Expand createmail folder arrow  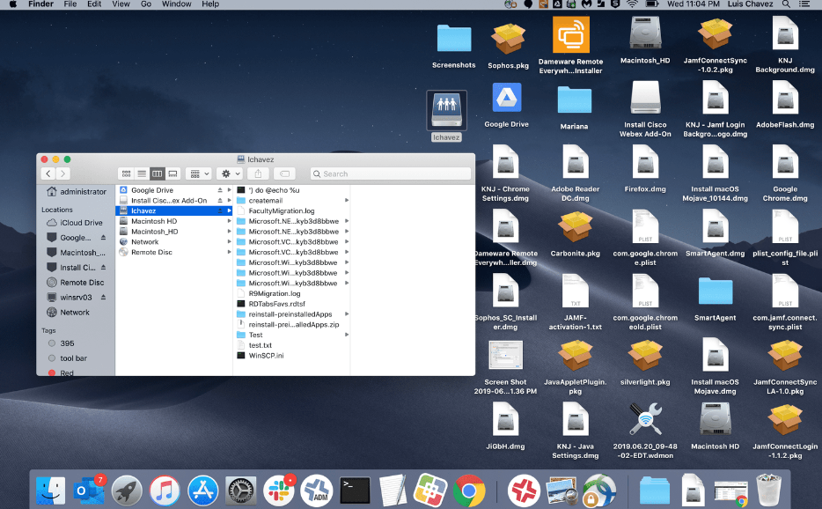[347, 201]
